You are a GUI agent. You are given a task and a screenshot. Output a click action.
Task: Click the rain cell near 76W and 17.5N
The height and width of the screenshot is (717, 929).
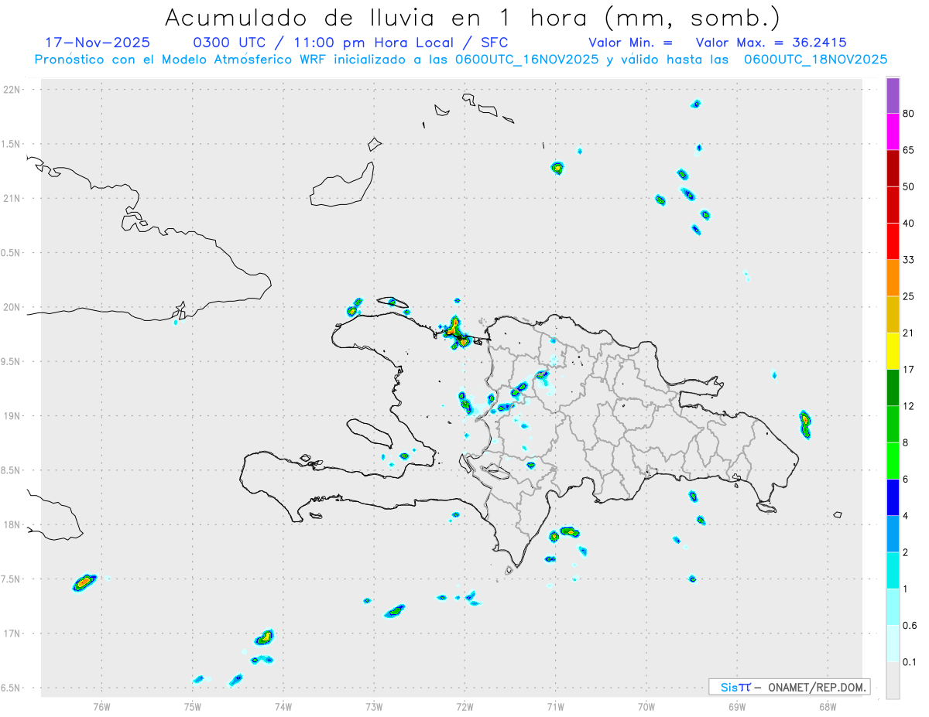point(84,582)
